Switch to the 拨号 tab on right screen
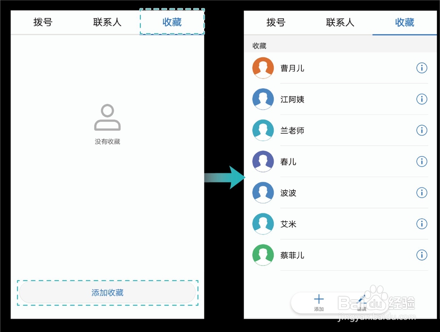The width and height of the screenshot is (440, 332). pos(276,22)
